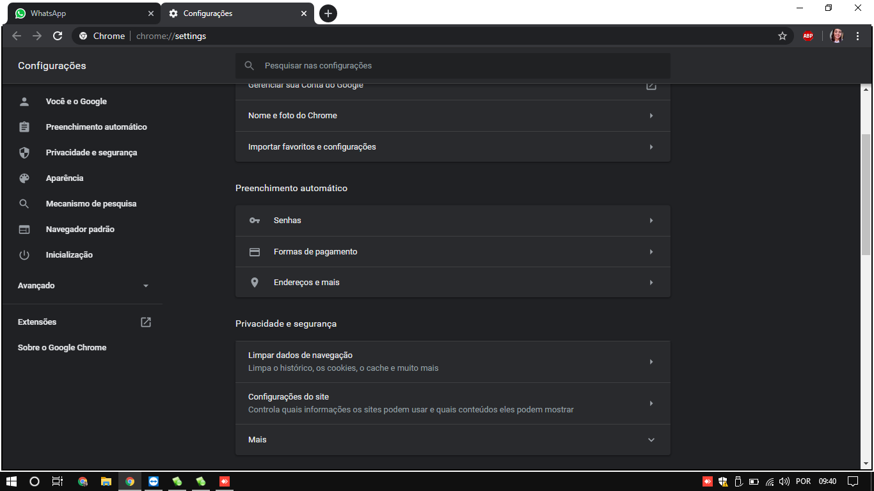
Task: Click the credit card icon for Formas de pagamento
Action: 255,252
